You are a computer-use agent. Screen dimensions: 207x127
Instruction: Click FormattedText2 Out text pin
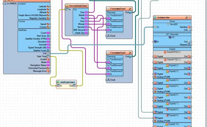click(130, 56)
